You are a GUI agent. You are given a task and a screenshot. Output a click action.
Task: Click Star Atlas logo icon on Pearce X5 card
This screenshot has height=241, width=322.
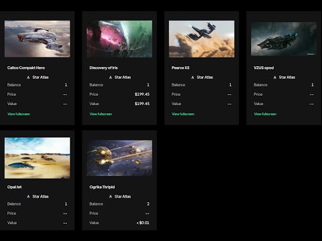(193, 78)
